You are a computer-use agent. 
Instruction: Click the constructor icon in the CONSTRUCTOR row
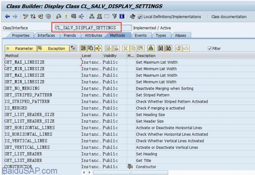(x=130, y=167)
